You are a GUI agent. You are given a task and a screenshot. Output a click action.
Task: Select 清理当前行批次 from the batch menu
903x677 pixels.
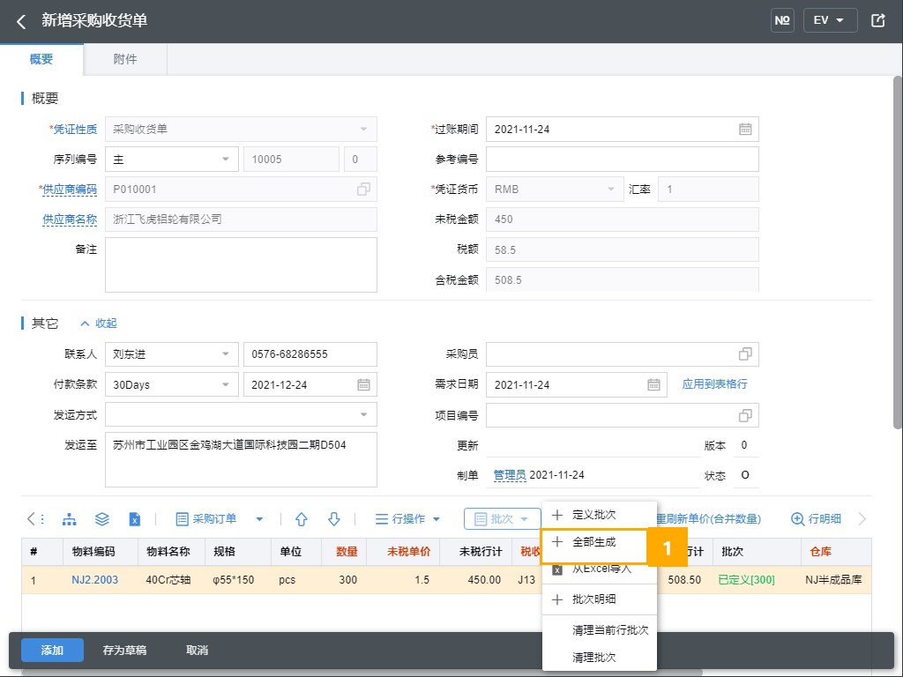click(599, 630)
